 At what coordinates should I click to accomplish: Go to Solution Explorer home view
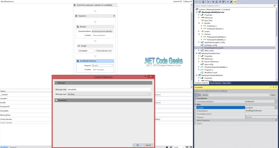click(x=203, y=2)
